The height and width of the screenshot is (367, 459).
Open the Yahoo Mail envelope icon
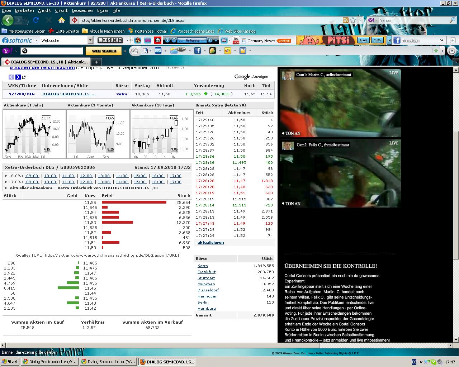158,51
